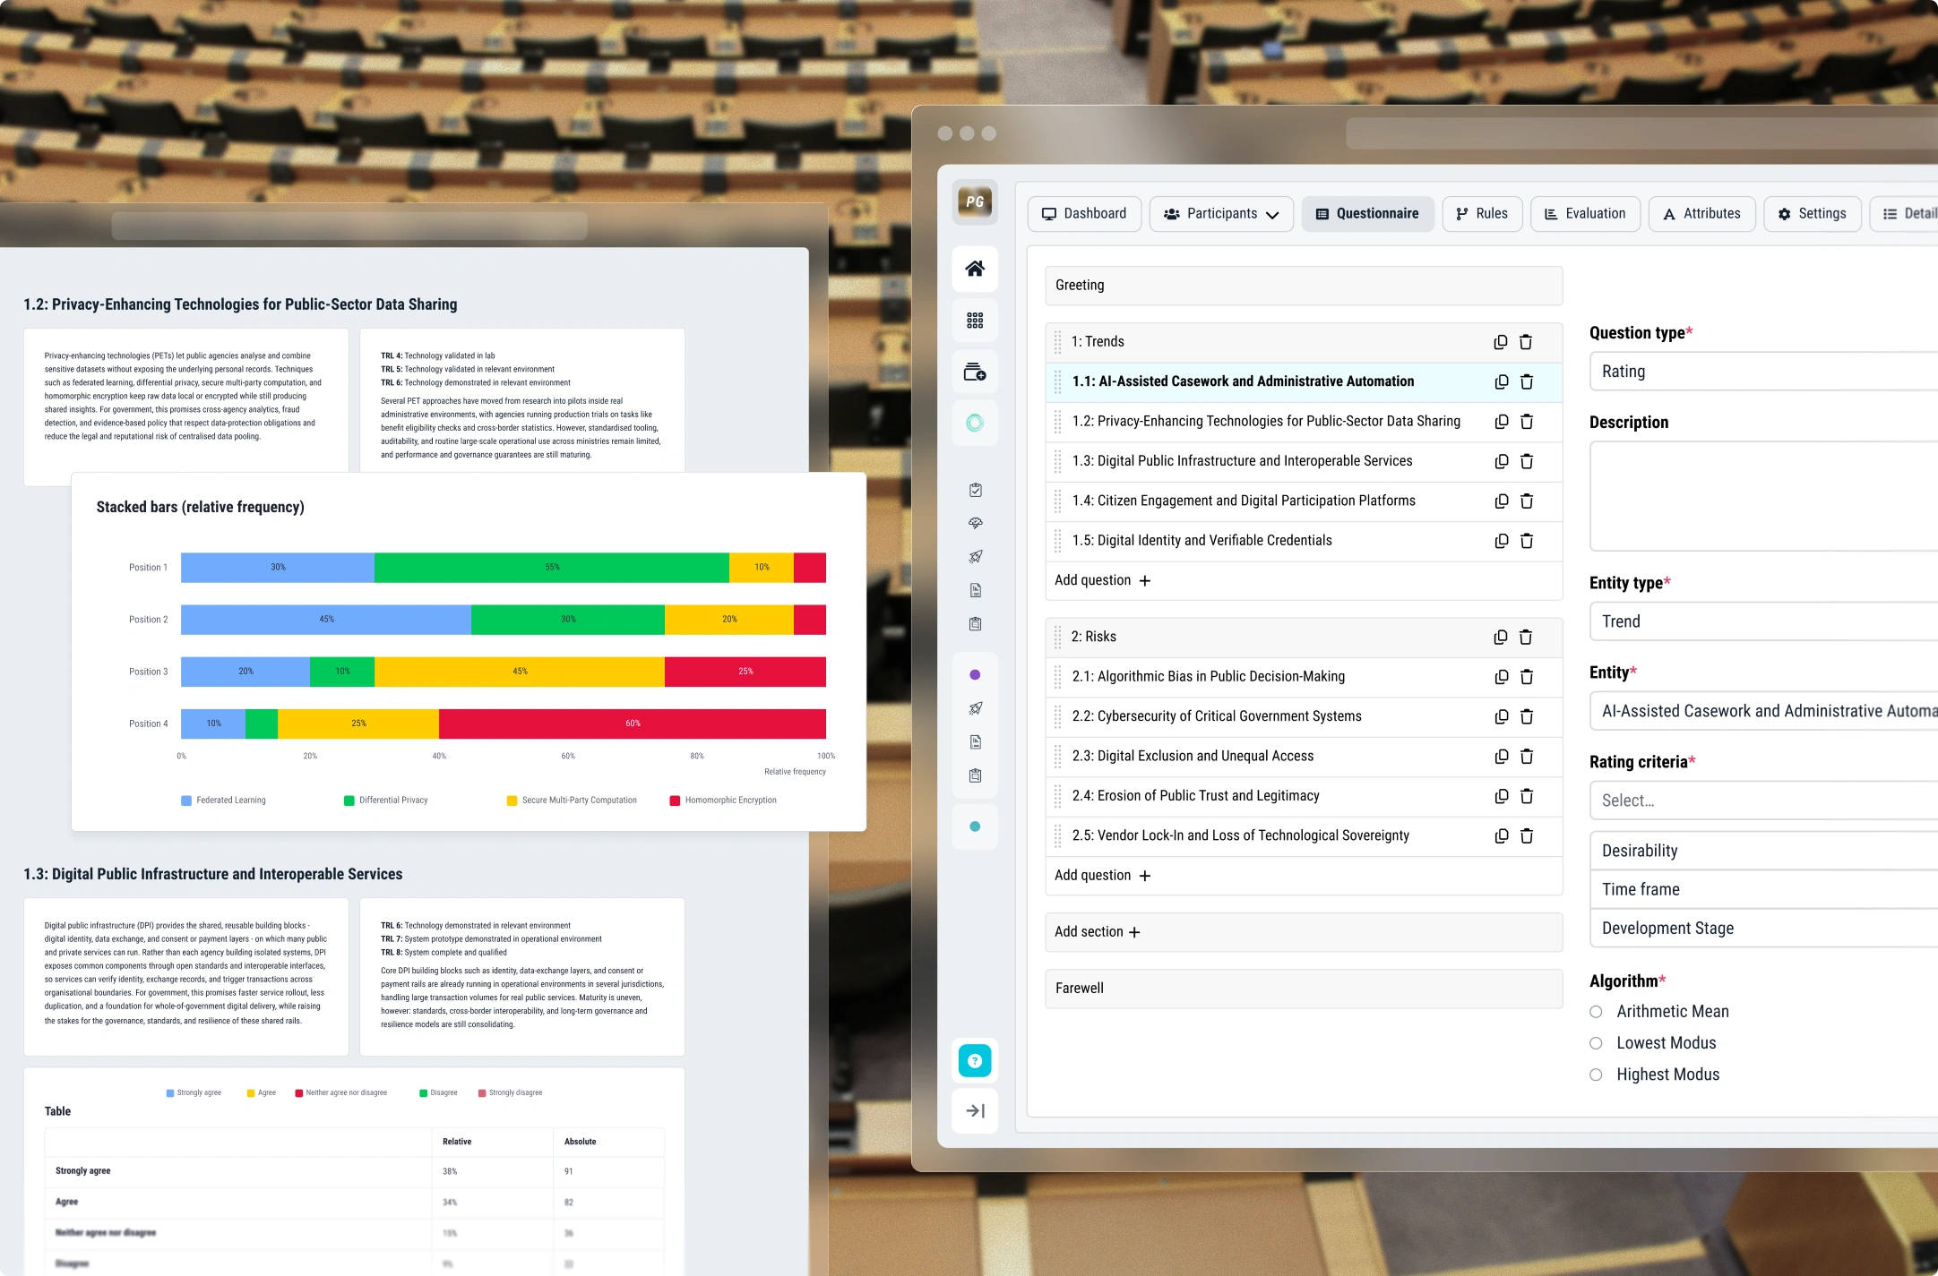Click the Homomorphic Encryption legend swatch
The width and height of the screenshot is (1938, 1276).
[x=675, y=801]
